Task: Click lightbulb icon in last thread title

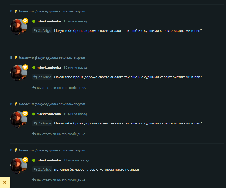Action: pyautogui.click(x=16, y=150)
